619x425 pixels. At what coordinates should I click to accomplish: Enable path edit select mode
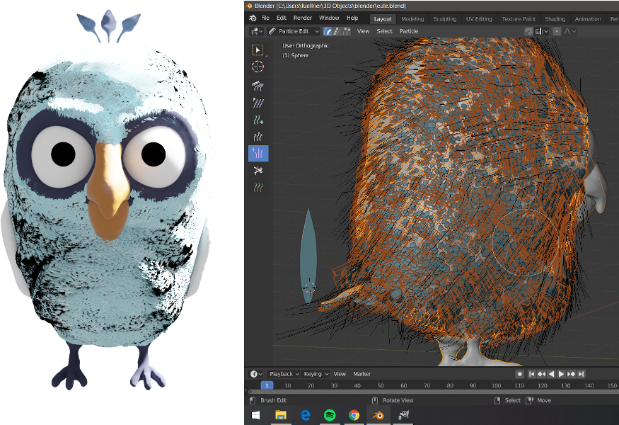327,31
